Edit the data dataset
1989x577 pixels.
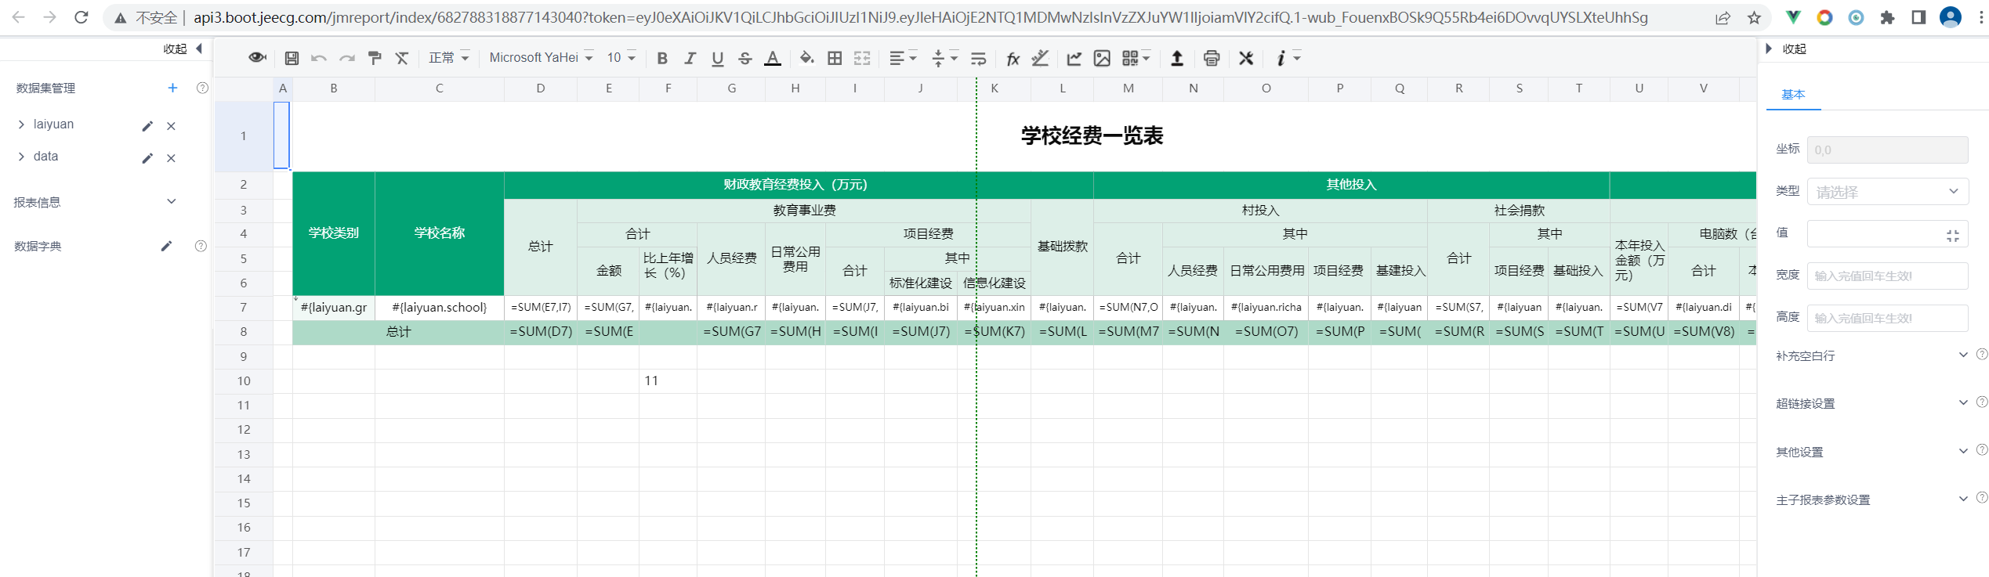(147, 158)
